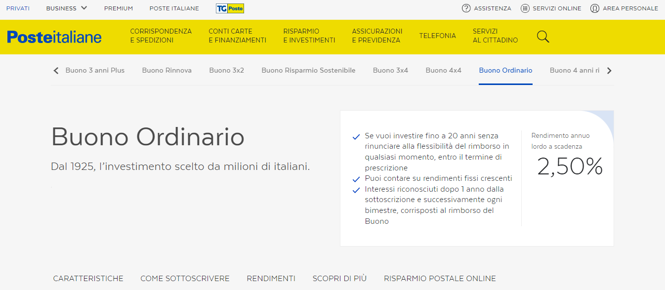Click the Assistenza question mark icon
This screenshot has width=665, height=290.
pos(466,8)
